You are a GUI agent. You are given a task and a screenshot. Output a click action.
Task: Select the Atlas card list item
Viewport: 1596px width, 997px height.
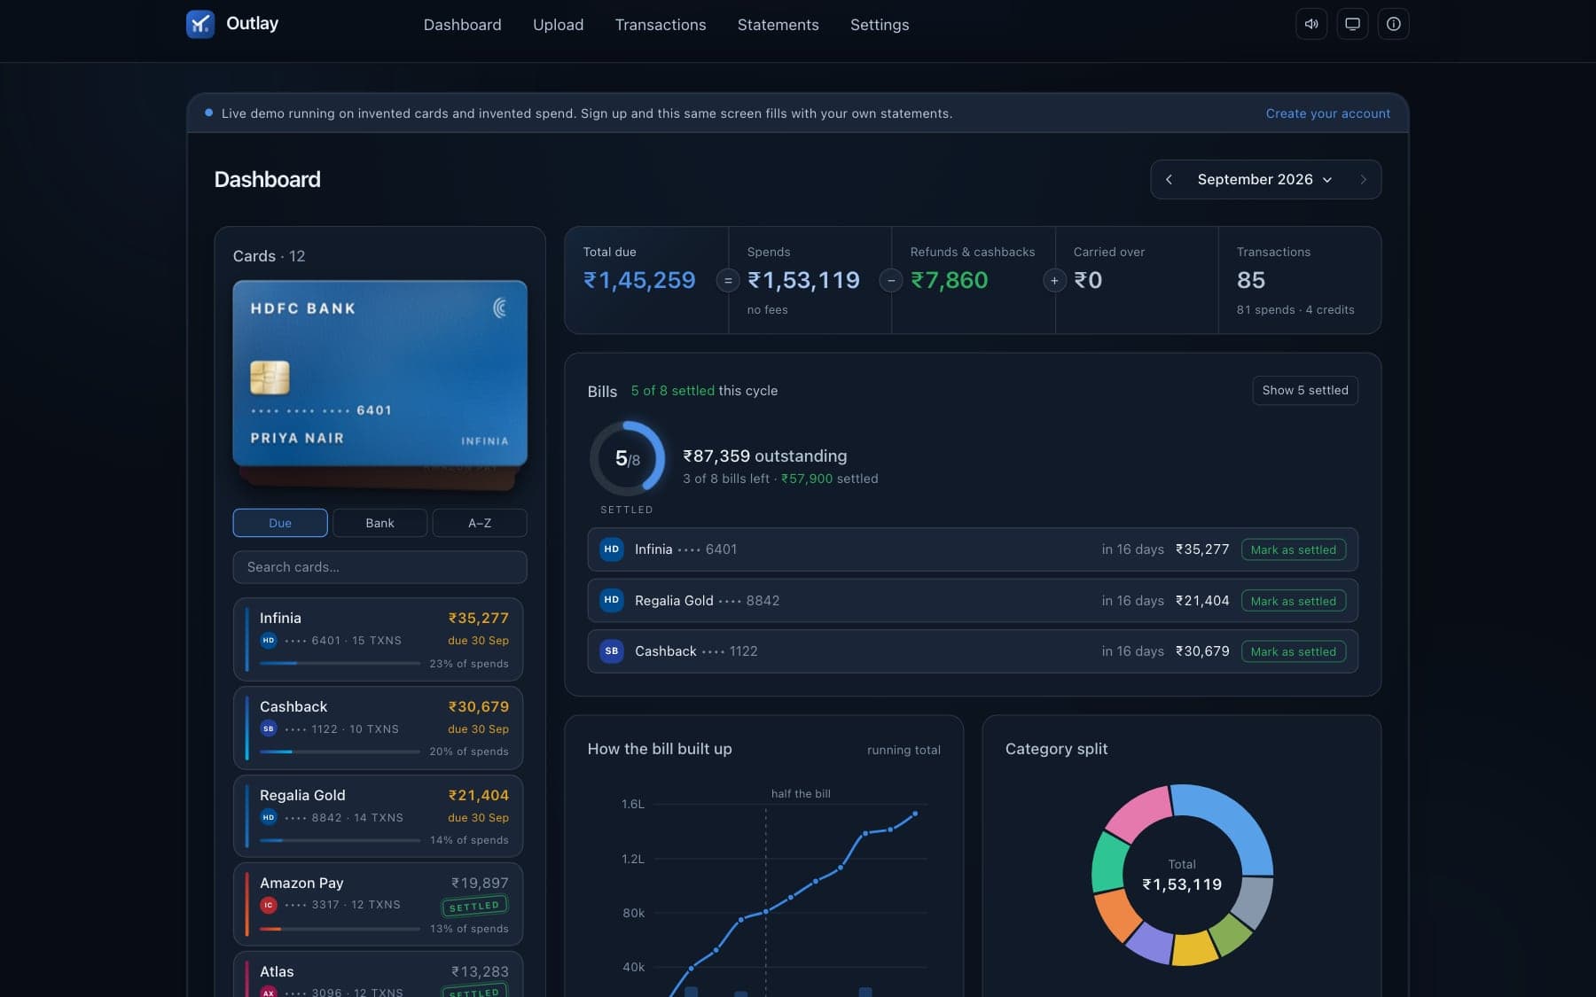(378, 975)
